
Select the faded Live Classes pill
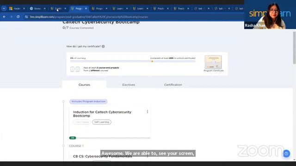point(82,122)
